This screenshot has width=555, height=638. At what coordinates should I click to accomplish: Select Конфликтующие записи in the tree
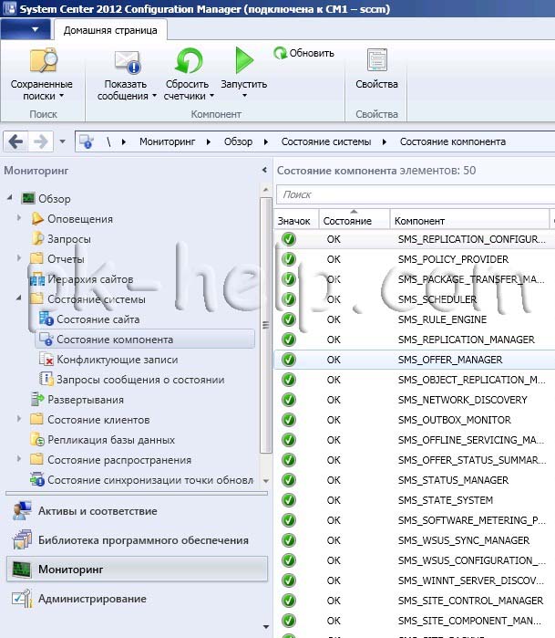tap(117, 360)
